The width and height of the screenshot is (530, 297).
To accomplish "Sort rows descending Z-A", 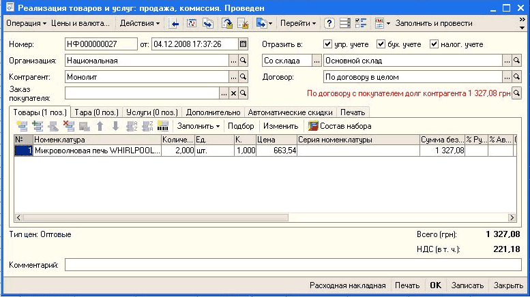I will (x=147, y=126).
